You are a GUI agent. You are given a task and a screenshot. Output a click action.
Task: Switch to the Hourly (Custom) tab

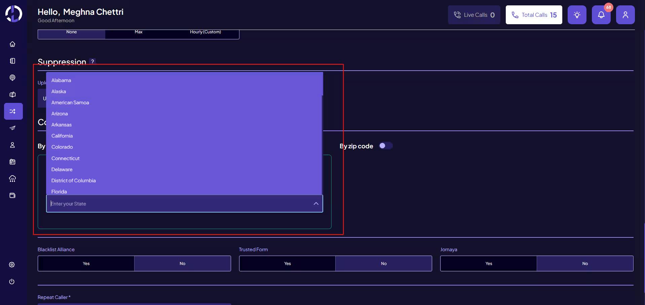click(x=205, y=32)
